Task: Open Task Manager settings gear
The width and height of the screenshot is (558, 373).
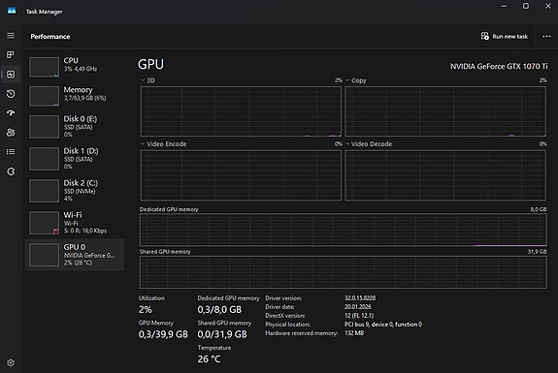Action: 11,362
